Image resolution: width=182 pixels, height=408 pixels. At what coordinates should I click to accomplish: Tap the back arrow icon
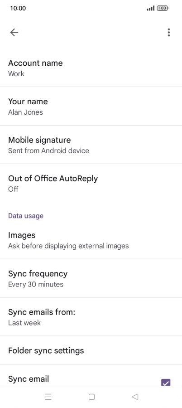(x=14, y=32)
